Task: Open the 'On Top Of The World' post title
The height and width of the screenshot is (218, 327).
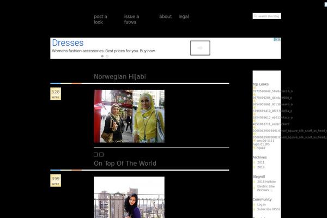Action: coord(125,163)
